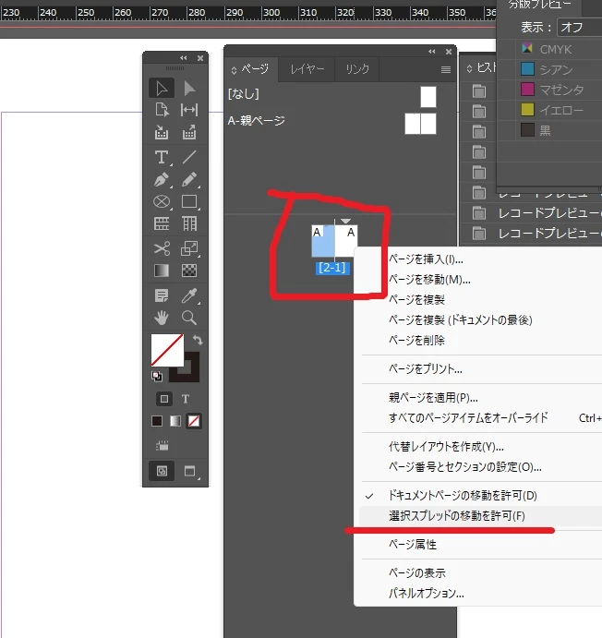Select the Page tool
602x638 pixels.
(x=162, y=110)
